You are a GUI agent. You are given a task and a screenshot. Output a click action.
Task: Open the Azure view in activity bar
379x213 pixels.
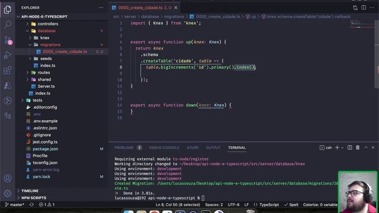coord(8,85)
